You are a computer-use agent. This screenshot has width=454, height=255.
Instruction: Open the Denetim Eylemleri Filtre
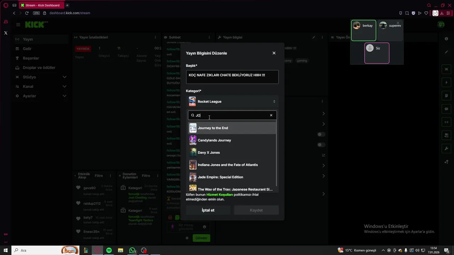(146, 176)
